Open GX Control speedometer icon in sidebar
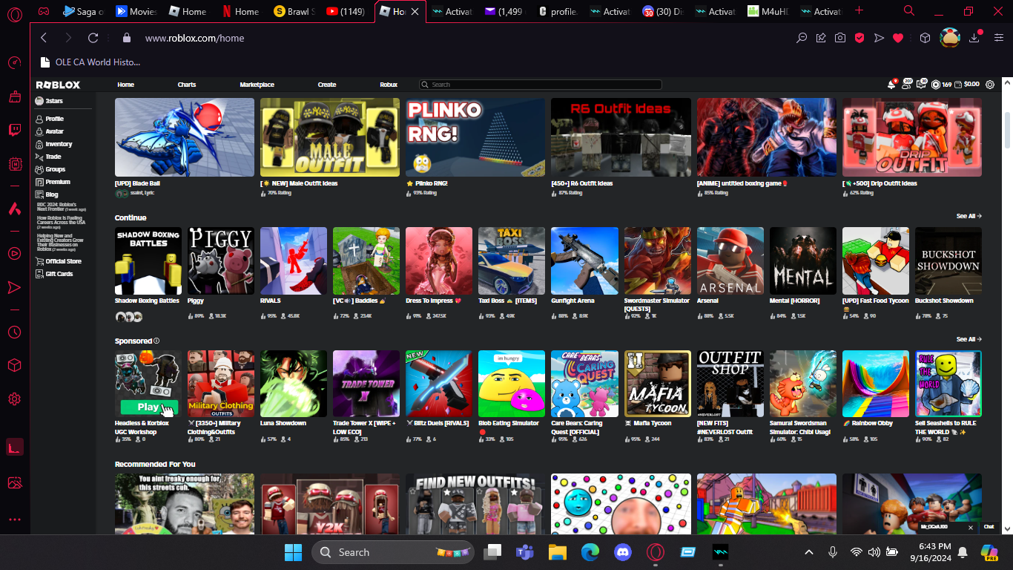This screenshot has width=1013, height=570. click(x=14, y=62)
